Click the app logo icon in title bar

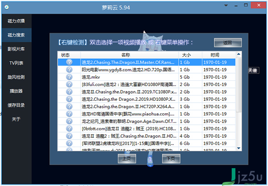click(x=7, y=7)
